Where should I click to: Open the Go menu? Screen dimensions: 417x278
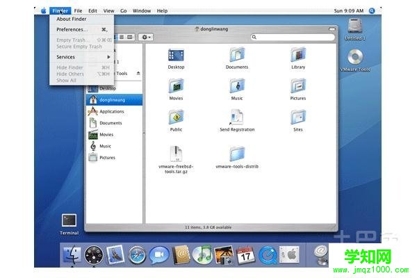coord(123,10)
